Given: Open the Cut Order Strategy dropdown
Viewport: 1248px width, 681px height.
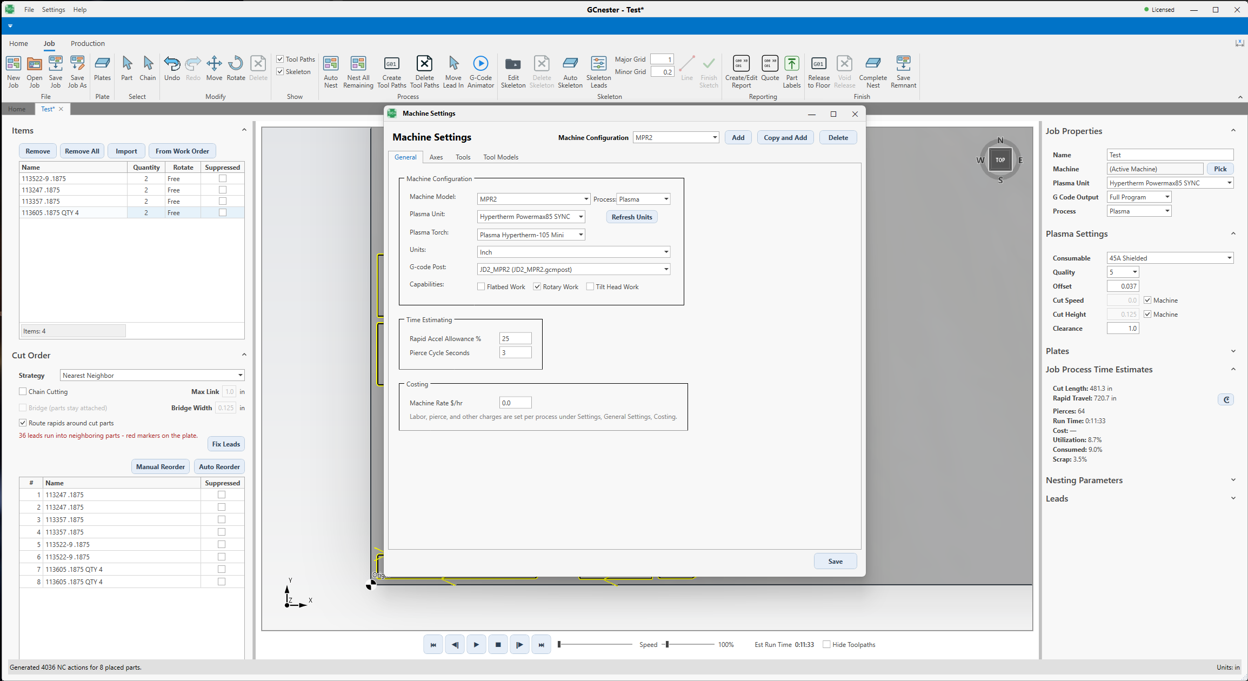Looking at the screenshot, I should [x=152, y=375].
